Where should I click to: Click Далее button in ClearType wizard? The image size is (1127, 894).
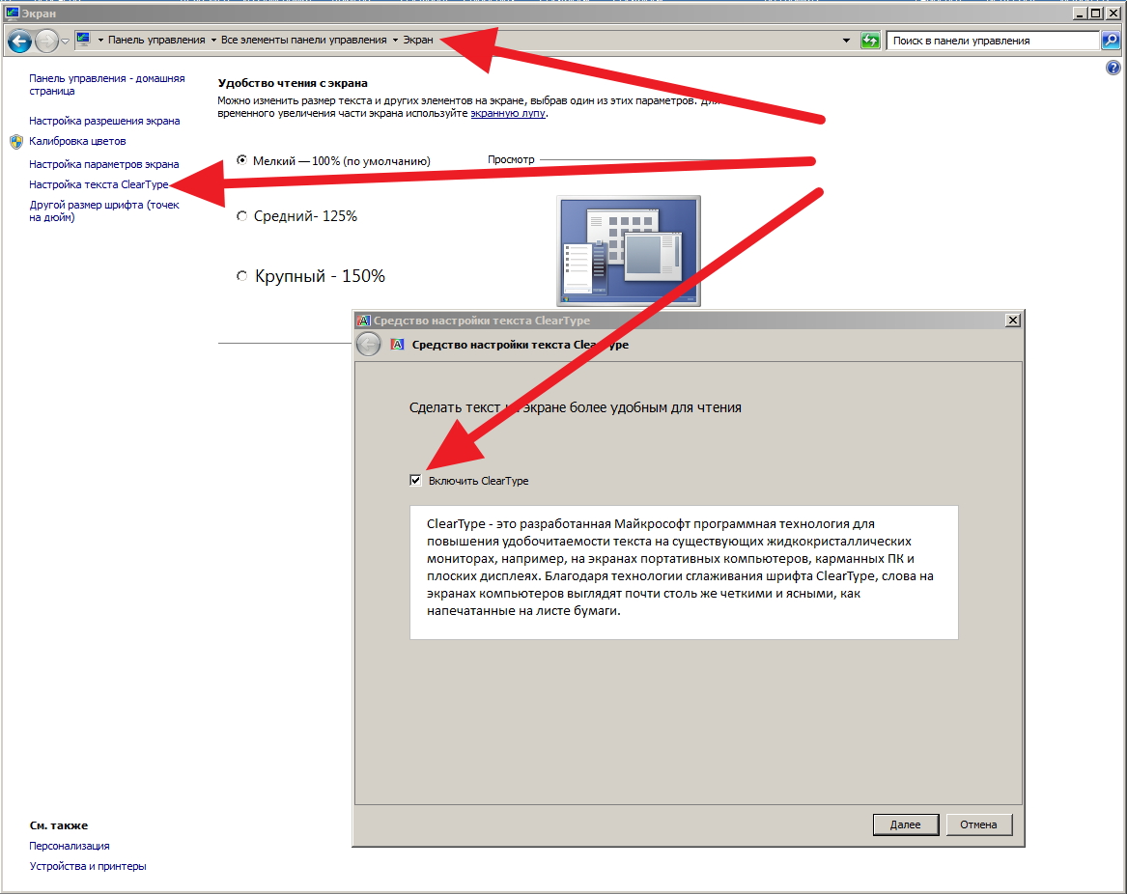[906, 824]
